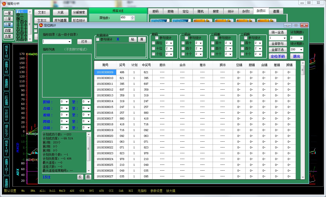This screenshot has width=326, height=197.
Task: Select the MACD indicator in bottom bar
Action: pyautogui.click(x=62, y=191)
